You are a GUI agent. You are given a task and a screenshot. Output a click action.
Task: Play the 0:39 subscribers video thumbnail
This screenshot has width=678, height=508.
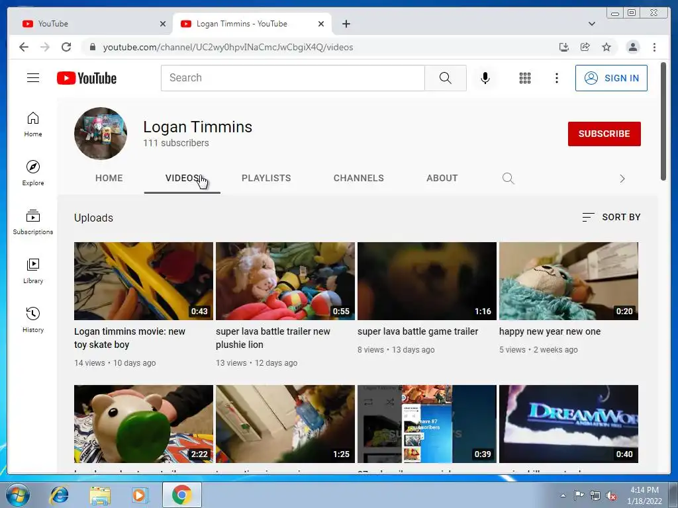coord(427,424)
